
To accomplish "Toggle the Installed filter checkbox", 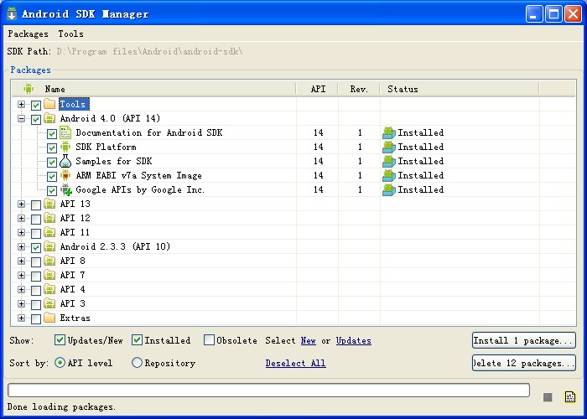I will point(137,339).
